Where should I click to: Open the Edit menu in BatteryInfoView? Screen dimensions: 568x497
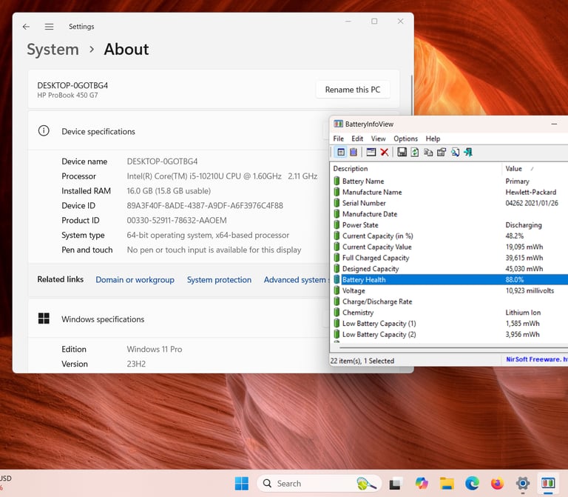(357, 139)
